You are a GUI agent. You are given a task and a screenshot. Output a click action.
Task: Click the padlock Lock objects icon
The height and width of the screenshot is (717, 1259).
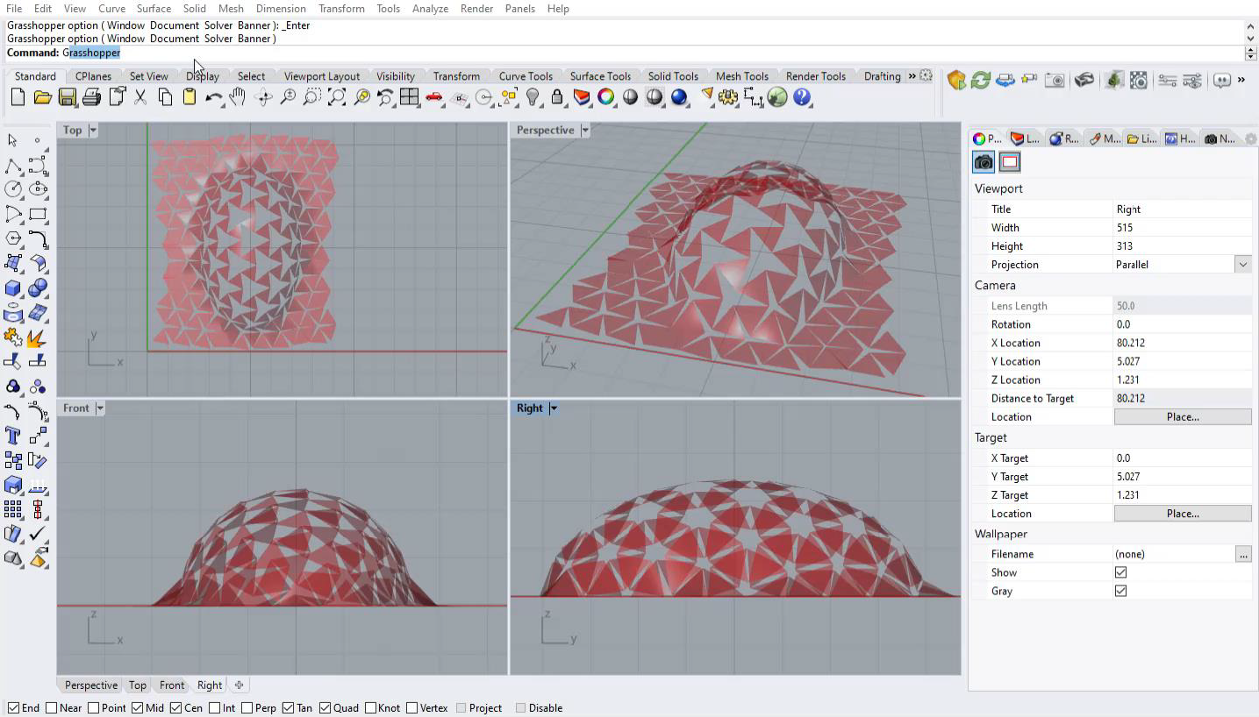coord(556,97)
